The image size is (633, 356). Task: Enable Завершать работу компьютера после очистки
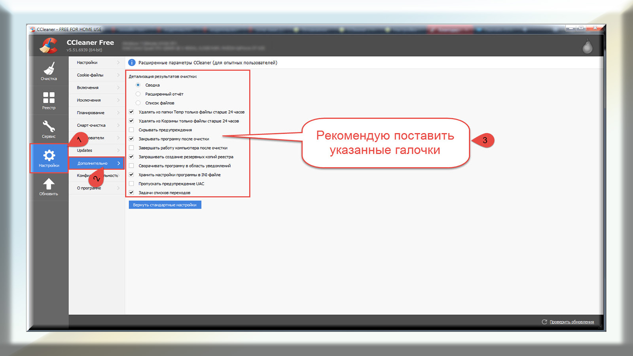pyautogui.click(x=131, y=148)
